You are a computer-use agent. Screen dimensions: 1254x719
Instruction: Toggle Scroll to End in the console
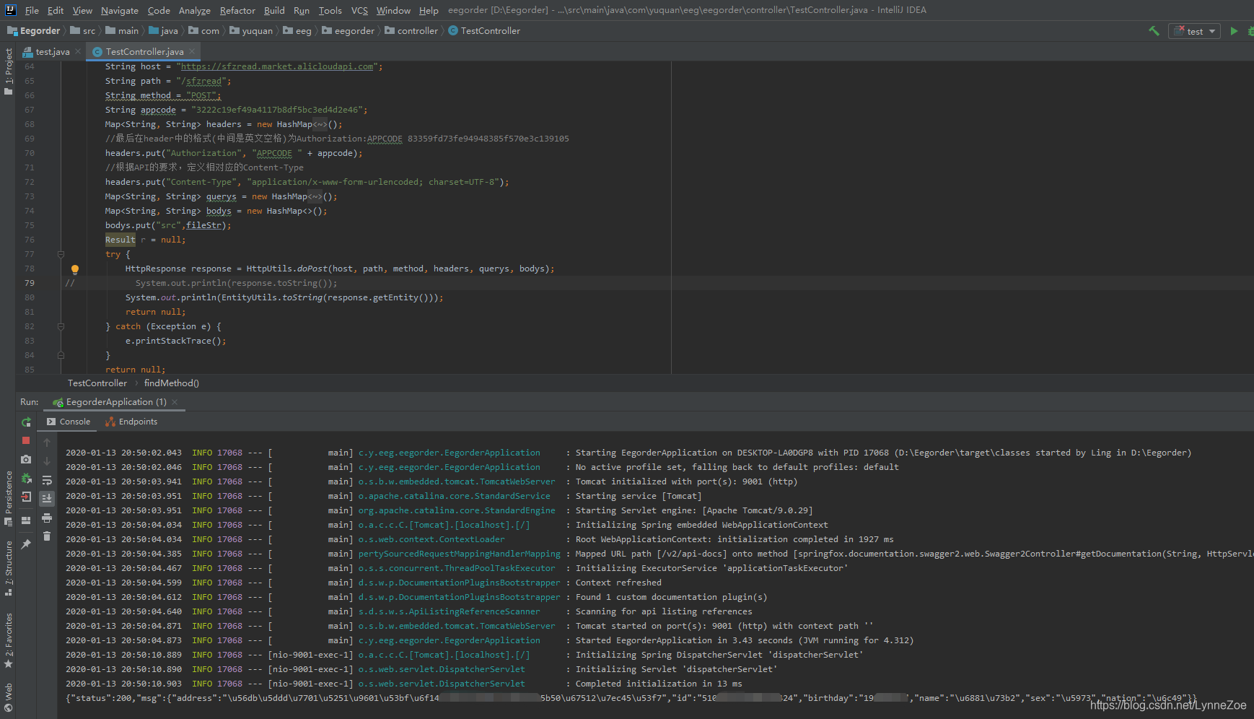coord(47,498)
